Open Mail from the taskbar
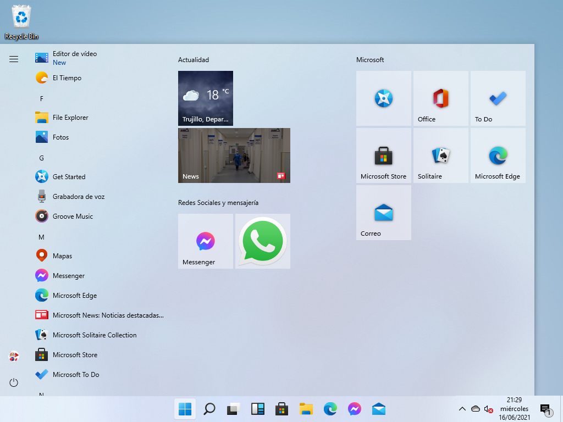Viewport: 563px width, 422px height. [x=378, y=409]
